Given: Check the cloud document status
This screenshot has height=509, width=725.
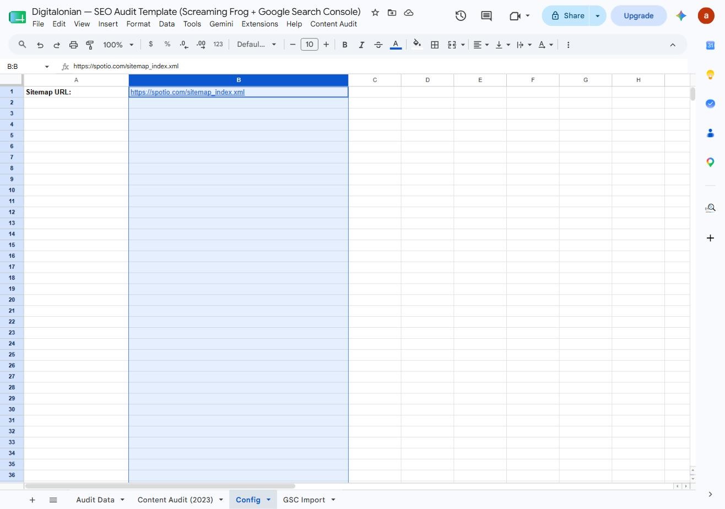Looking at the screenshot, I should 409,12.
